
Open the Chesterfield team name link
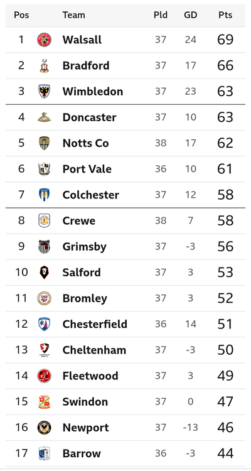point(95,324)
